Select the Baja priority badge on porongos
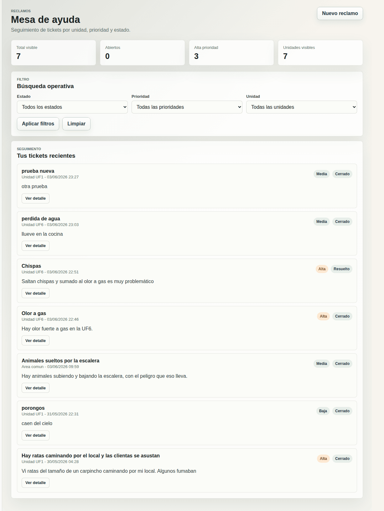 point(323,411)
